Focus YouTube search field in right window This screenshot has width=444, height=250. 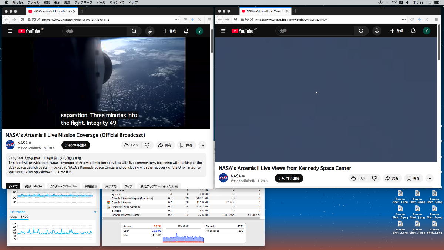click(314, 31)
